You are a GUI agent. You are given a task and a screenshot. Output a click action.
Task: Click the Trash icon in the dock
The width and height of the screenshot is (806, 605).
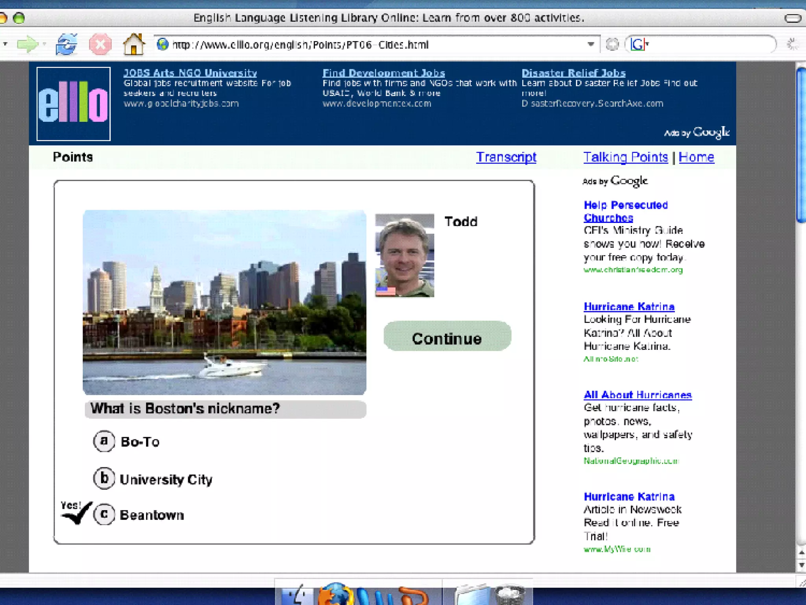point(510,596)
